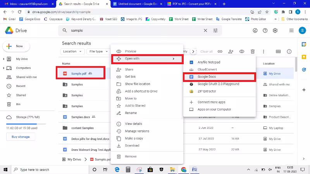Show details info panel icon
The width and height of the screenshot is (310, 174).
pos(289,51)
